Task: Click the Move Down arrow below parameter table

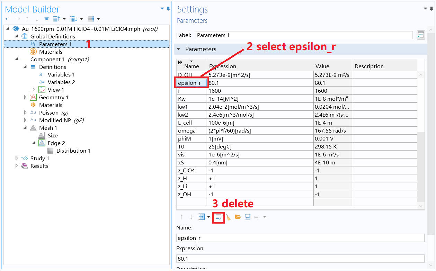Action: point(191,217)
